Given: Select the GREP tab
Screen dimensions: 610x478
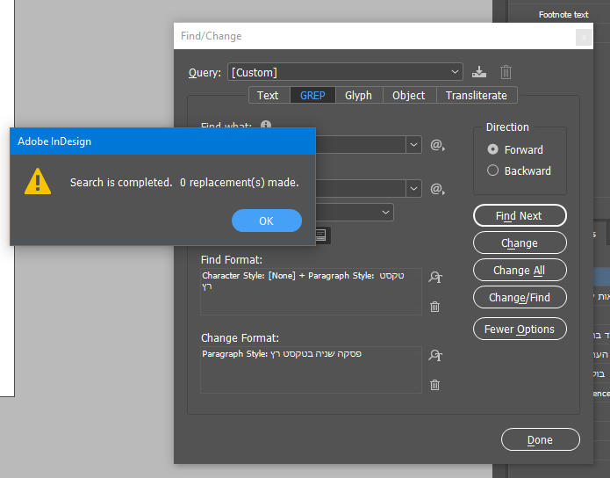Looking at the screenshot, I should [x=312, y=96].
